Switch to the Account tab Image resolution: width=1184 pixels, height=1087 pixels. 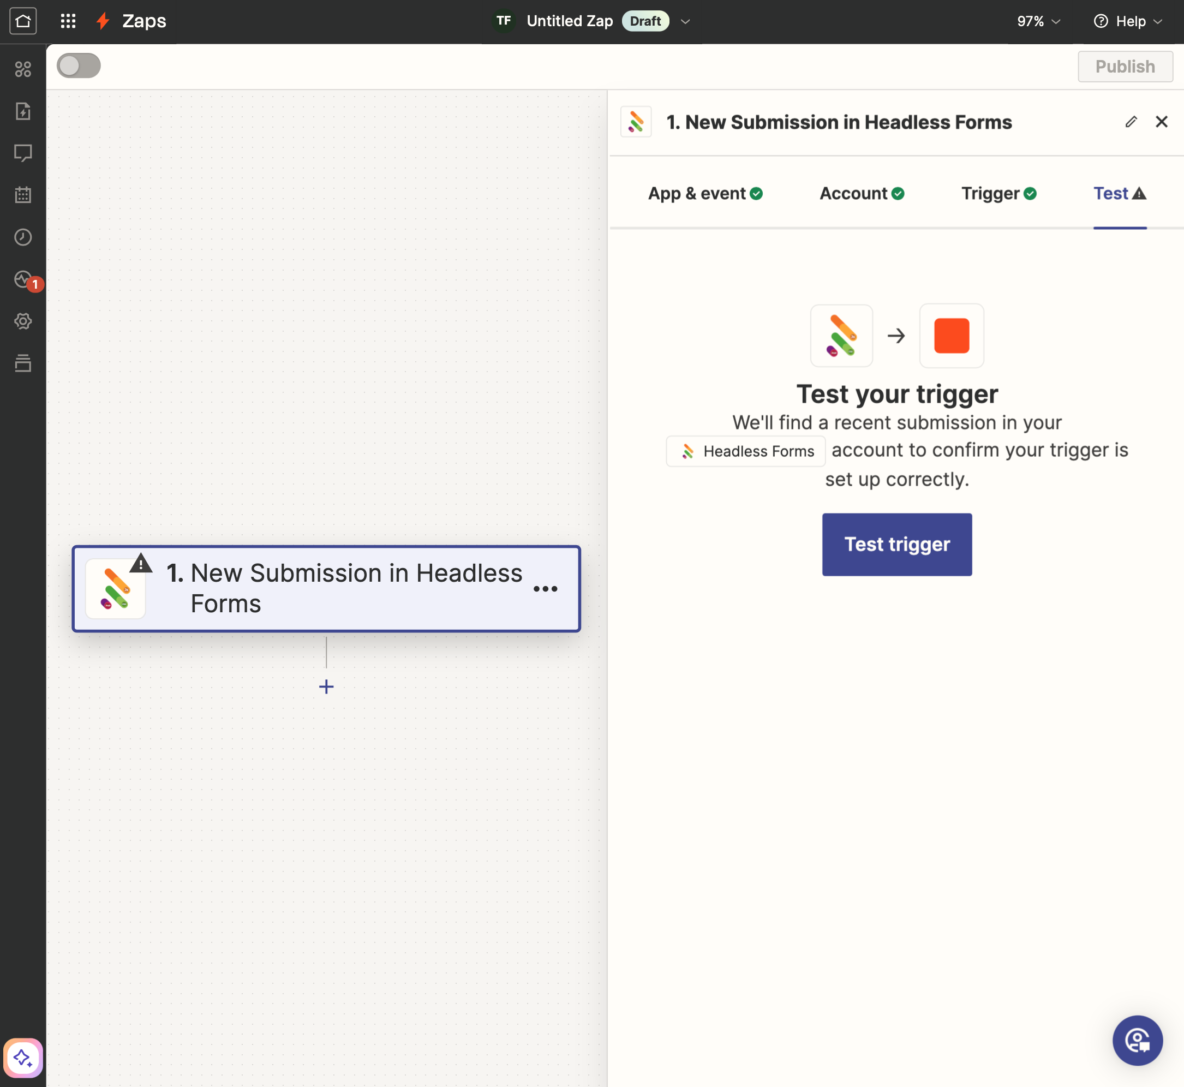tap(862, 194)
